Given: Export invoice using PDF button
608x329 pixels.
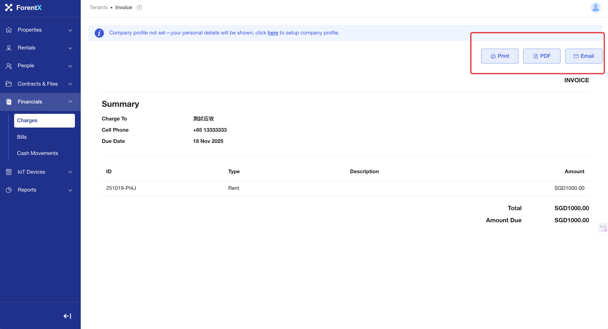Looking at the screenshot, I should point(541,56).
